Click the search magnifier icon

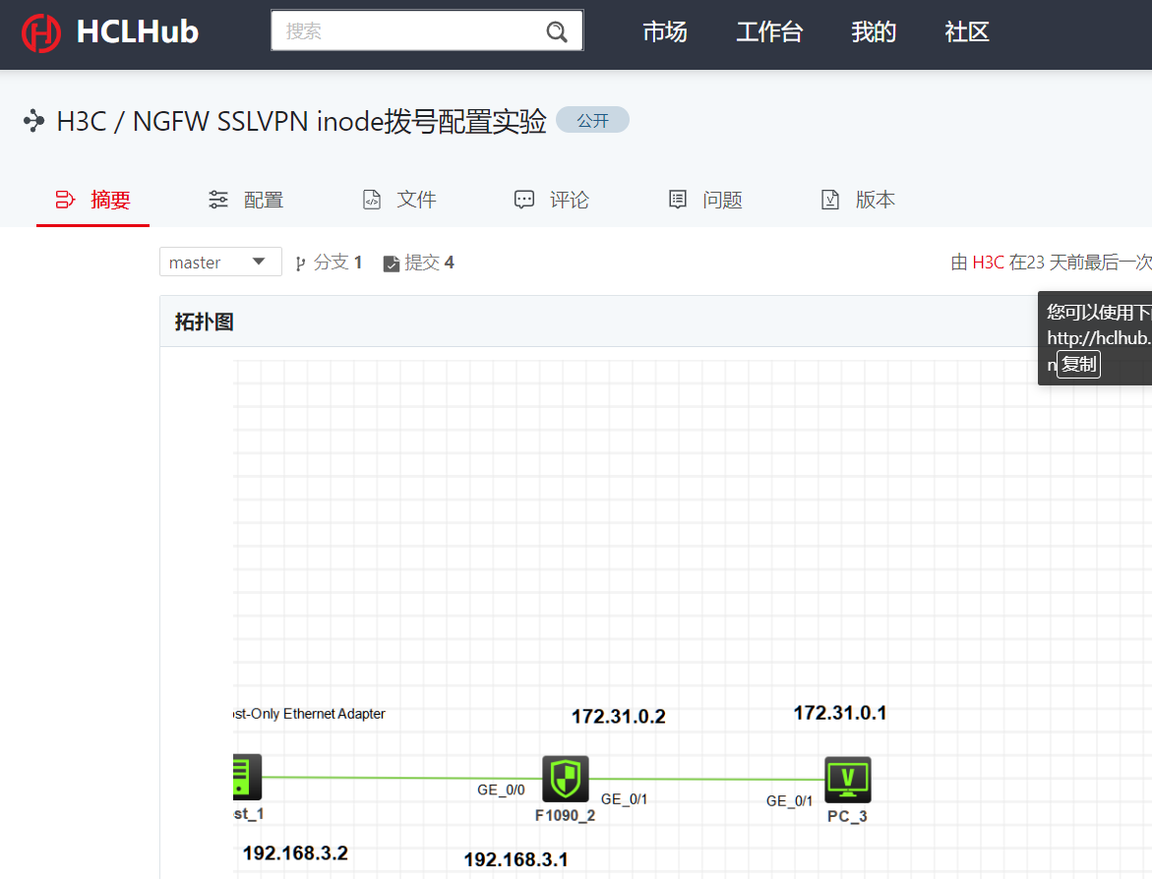[x=556, y=31]
